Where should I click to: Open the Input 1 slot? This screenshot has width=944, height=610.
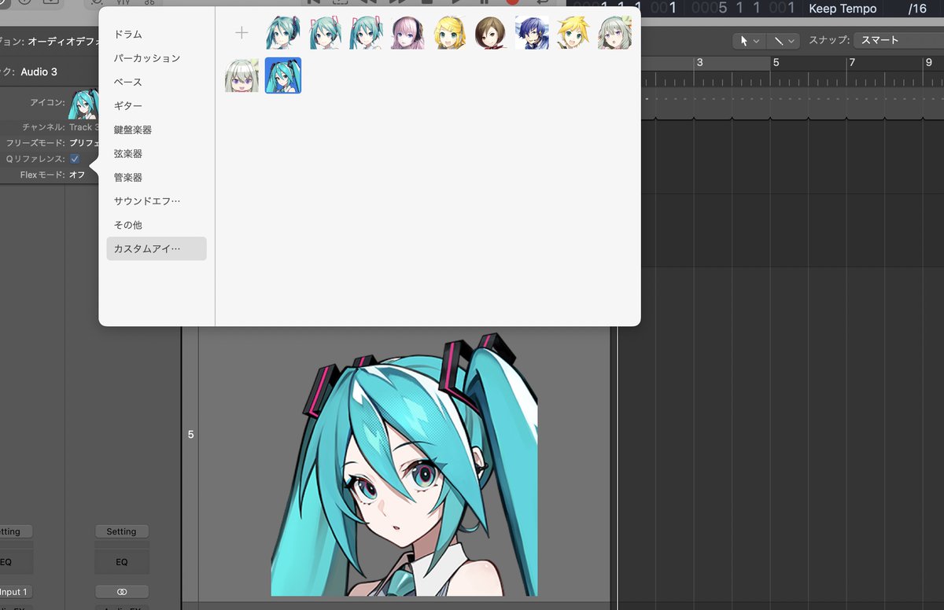(x=14, y=592)
